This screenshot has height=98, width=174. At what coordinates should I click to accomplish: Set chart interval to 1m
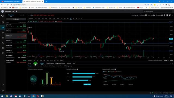pos(36,18)
